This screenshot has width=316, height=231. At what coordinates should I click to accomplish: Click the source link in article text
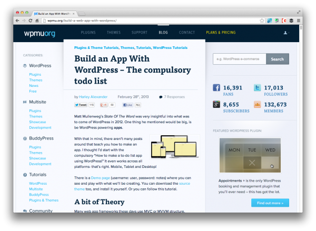[184, 184]
